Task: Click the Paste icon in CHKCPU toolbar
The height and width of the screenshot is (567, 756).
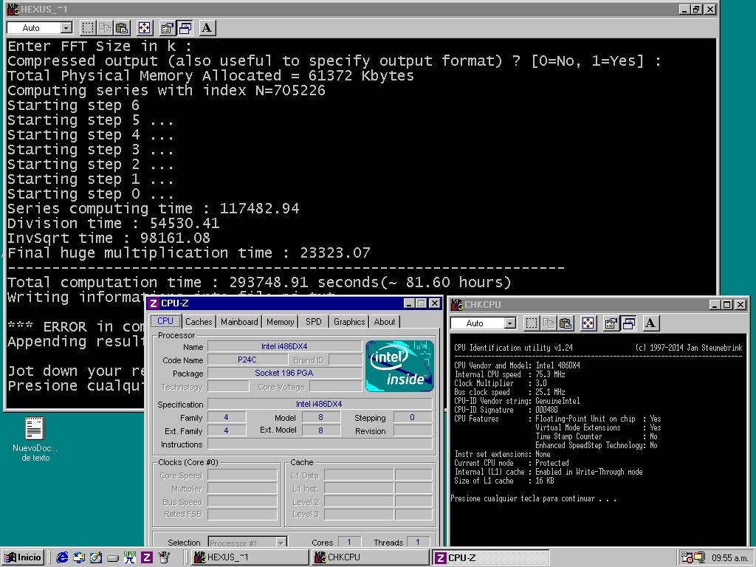Action: pyautogui.click(x=566, y=323)
